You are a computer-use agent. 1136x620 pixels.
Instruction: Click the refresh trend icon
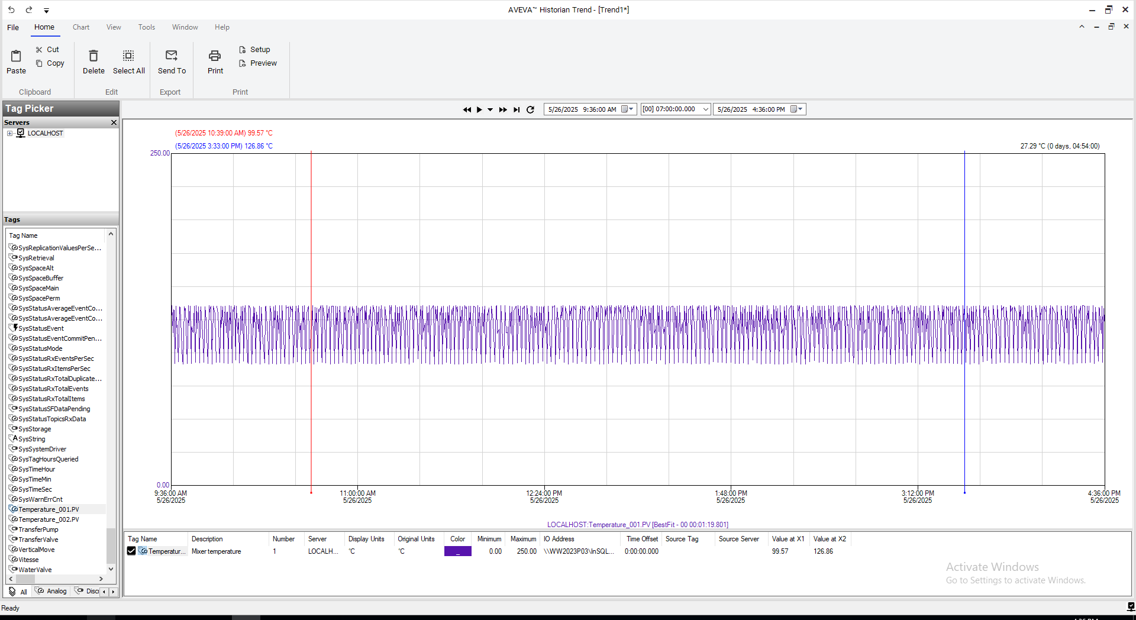click(x=530, y=109)
